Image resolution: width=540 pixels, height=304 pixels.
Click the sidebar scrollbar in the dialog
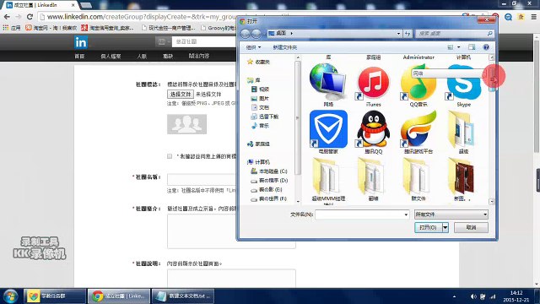click(x=298, y=117)
